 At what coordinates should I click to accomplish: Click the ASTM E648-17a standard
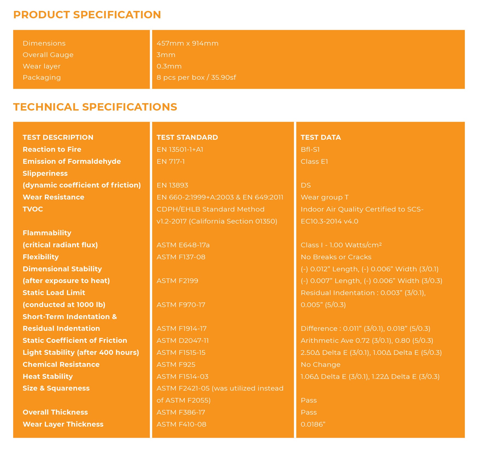[x=183, y=245]
